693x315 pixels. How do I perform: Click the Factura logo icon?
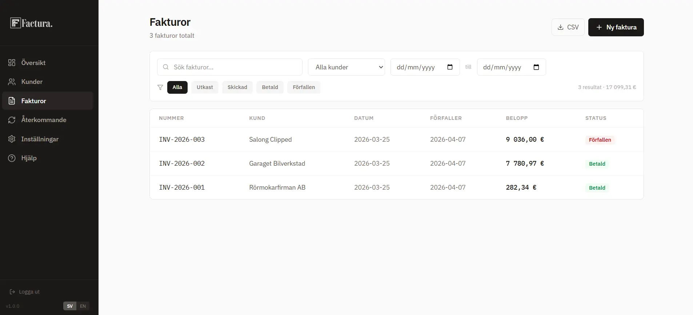click(15, 23)
